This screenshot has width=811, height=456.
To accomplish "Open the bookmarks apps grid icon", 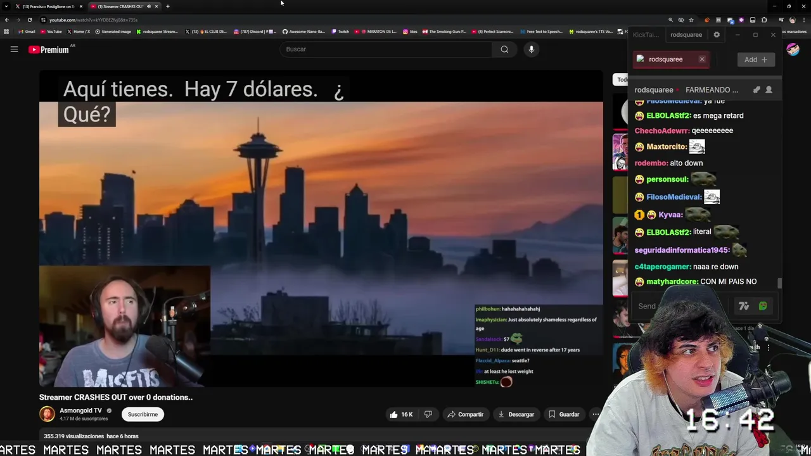I will [x=6, y=32].
